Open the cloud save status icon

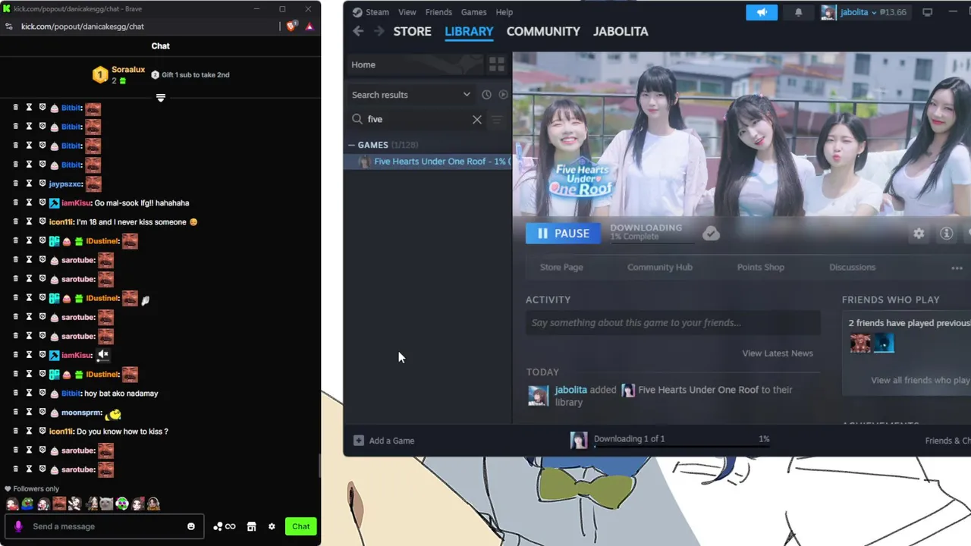point(711,234)
